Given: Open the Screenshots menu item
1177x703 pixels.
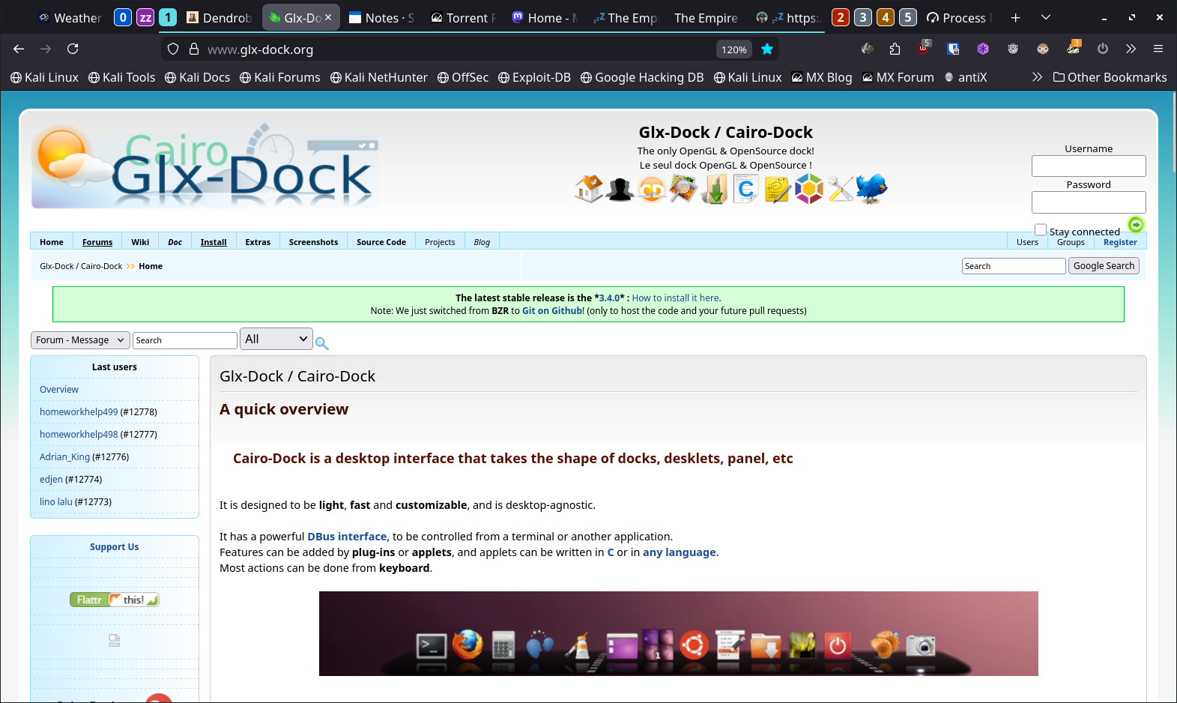Looking at the screenshot, I should coord(313,242).
